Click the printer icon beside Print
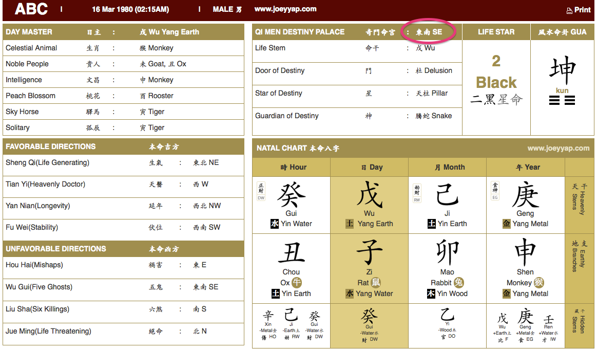597x349 pixels. point(569,11)
